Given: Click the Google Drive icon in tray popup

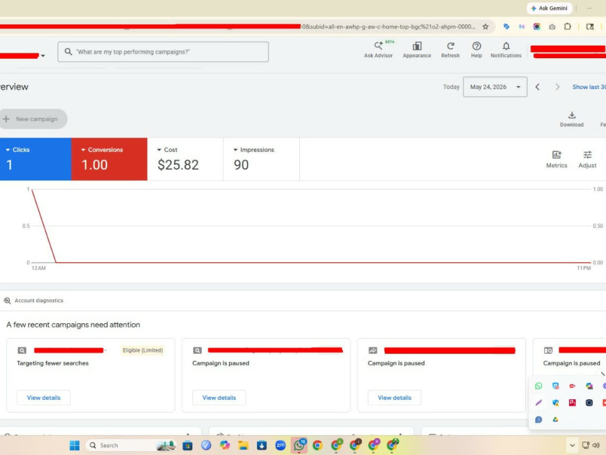Looking at the screenshot, I should point(555,419).
